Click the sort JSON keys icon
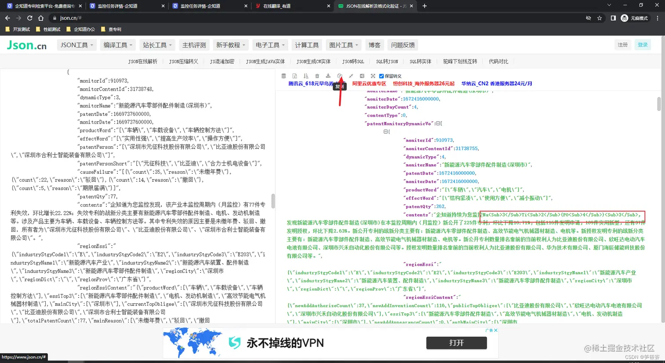The image size is (665, 363). pyautogui.click(x=306, y=76)
